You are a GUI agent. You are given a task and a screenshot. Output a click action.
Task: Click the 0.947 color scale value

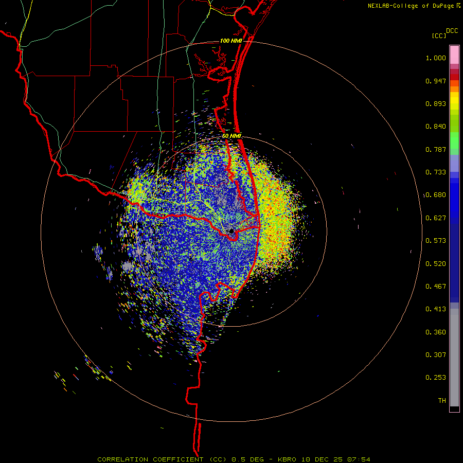(436, 81)
